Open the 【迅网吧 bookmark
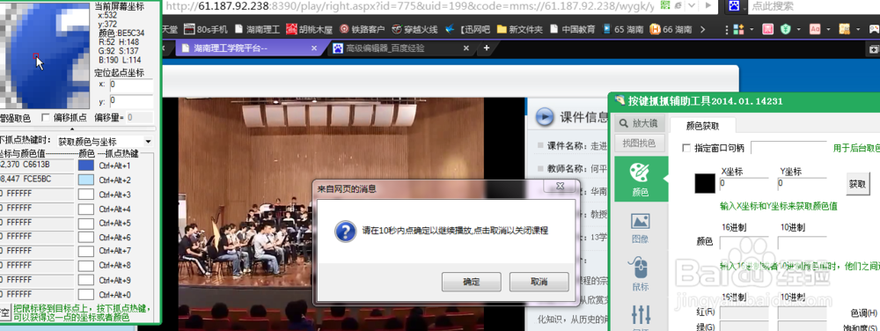This screenshot has width=880, height=331. 466,29
